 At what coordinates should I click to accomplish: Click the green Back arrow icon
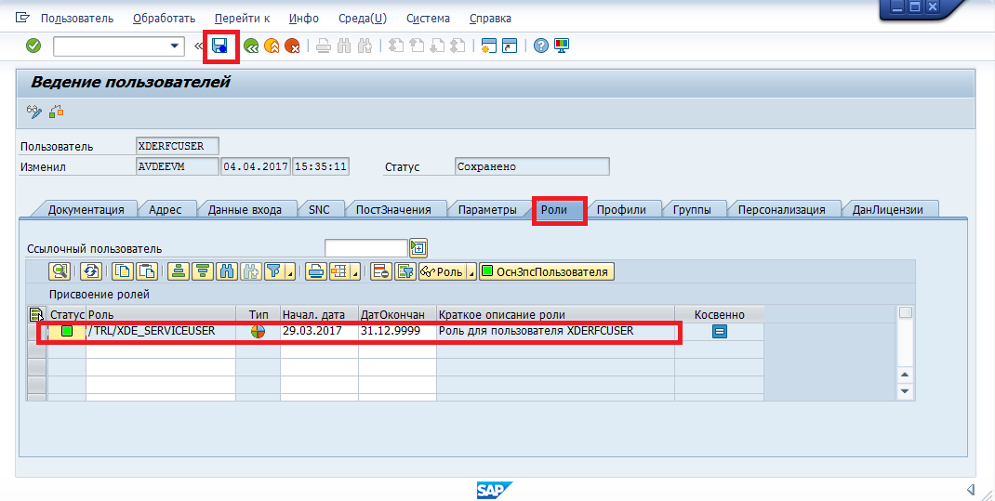(251, 46)
